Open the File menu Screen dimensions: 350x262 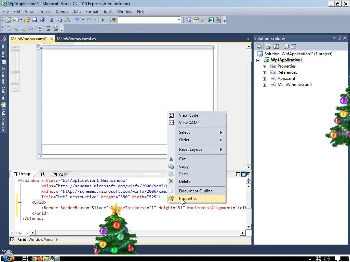[x=5, y=12]
